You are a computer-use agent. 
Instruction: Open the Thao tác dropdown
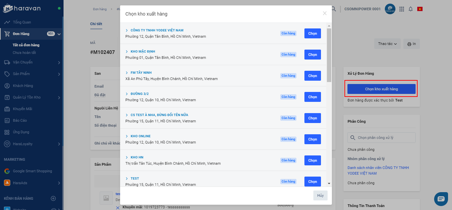pos(387,44)
